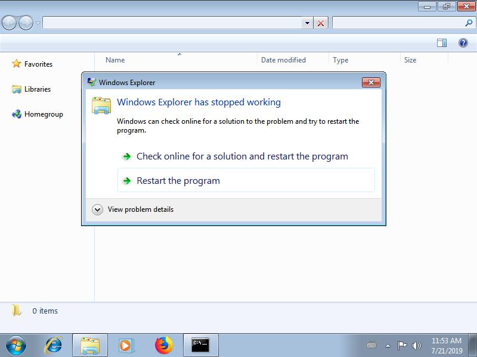Image resolution: width=477 pixels, height=357 pixels.
Task: Open the blue Help icon
Action: [463, 43]
